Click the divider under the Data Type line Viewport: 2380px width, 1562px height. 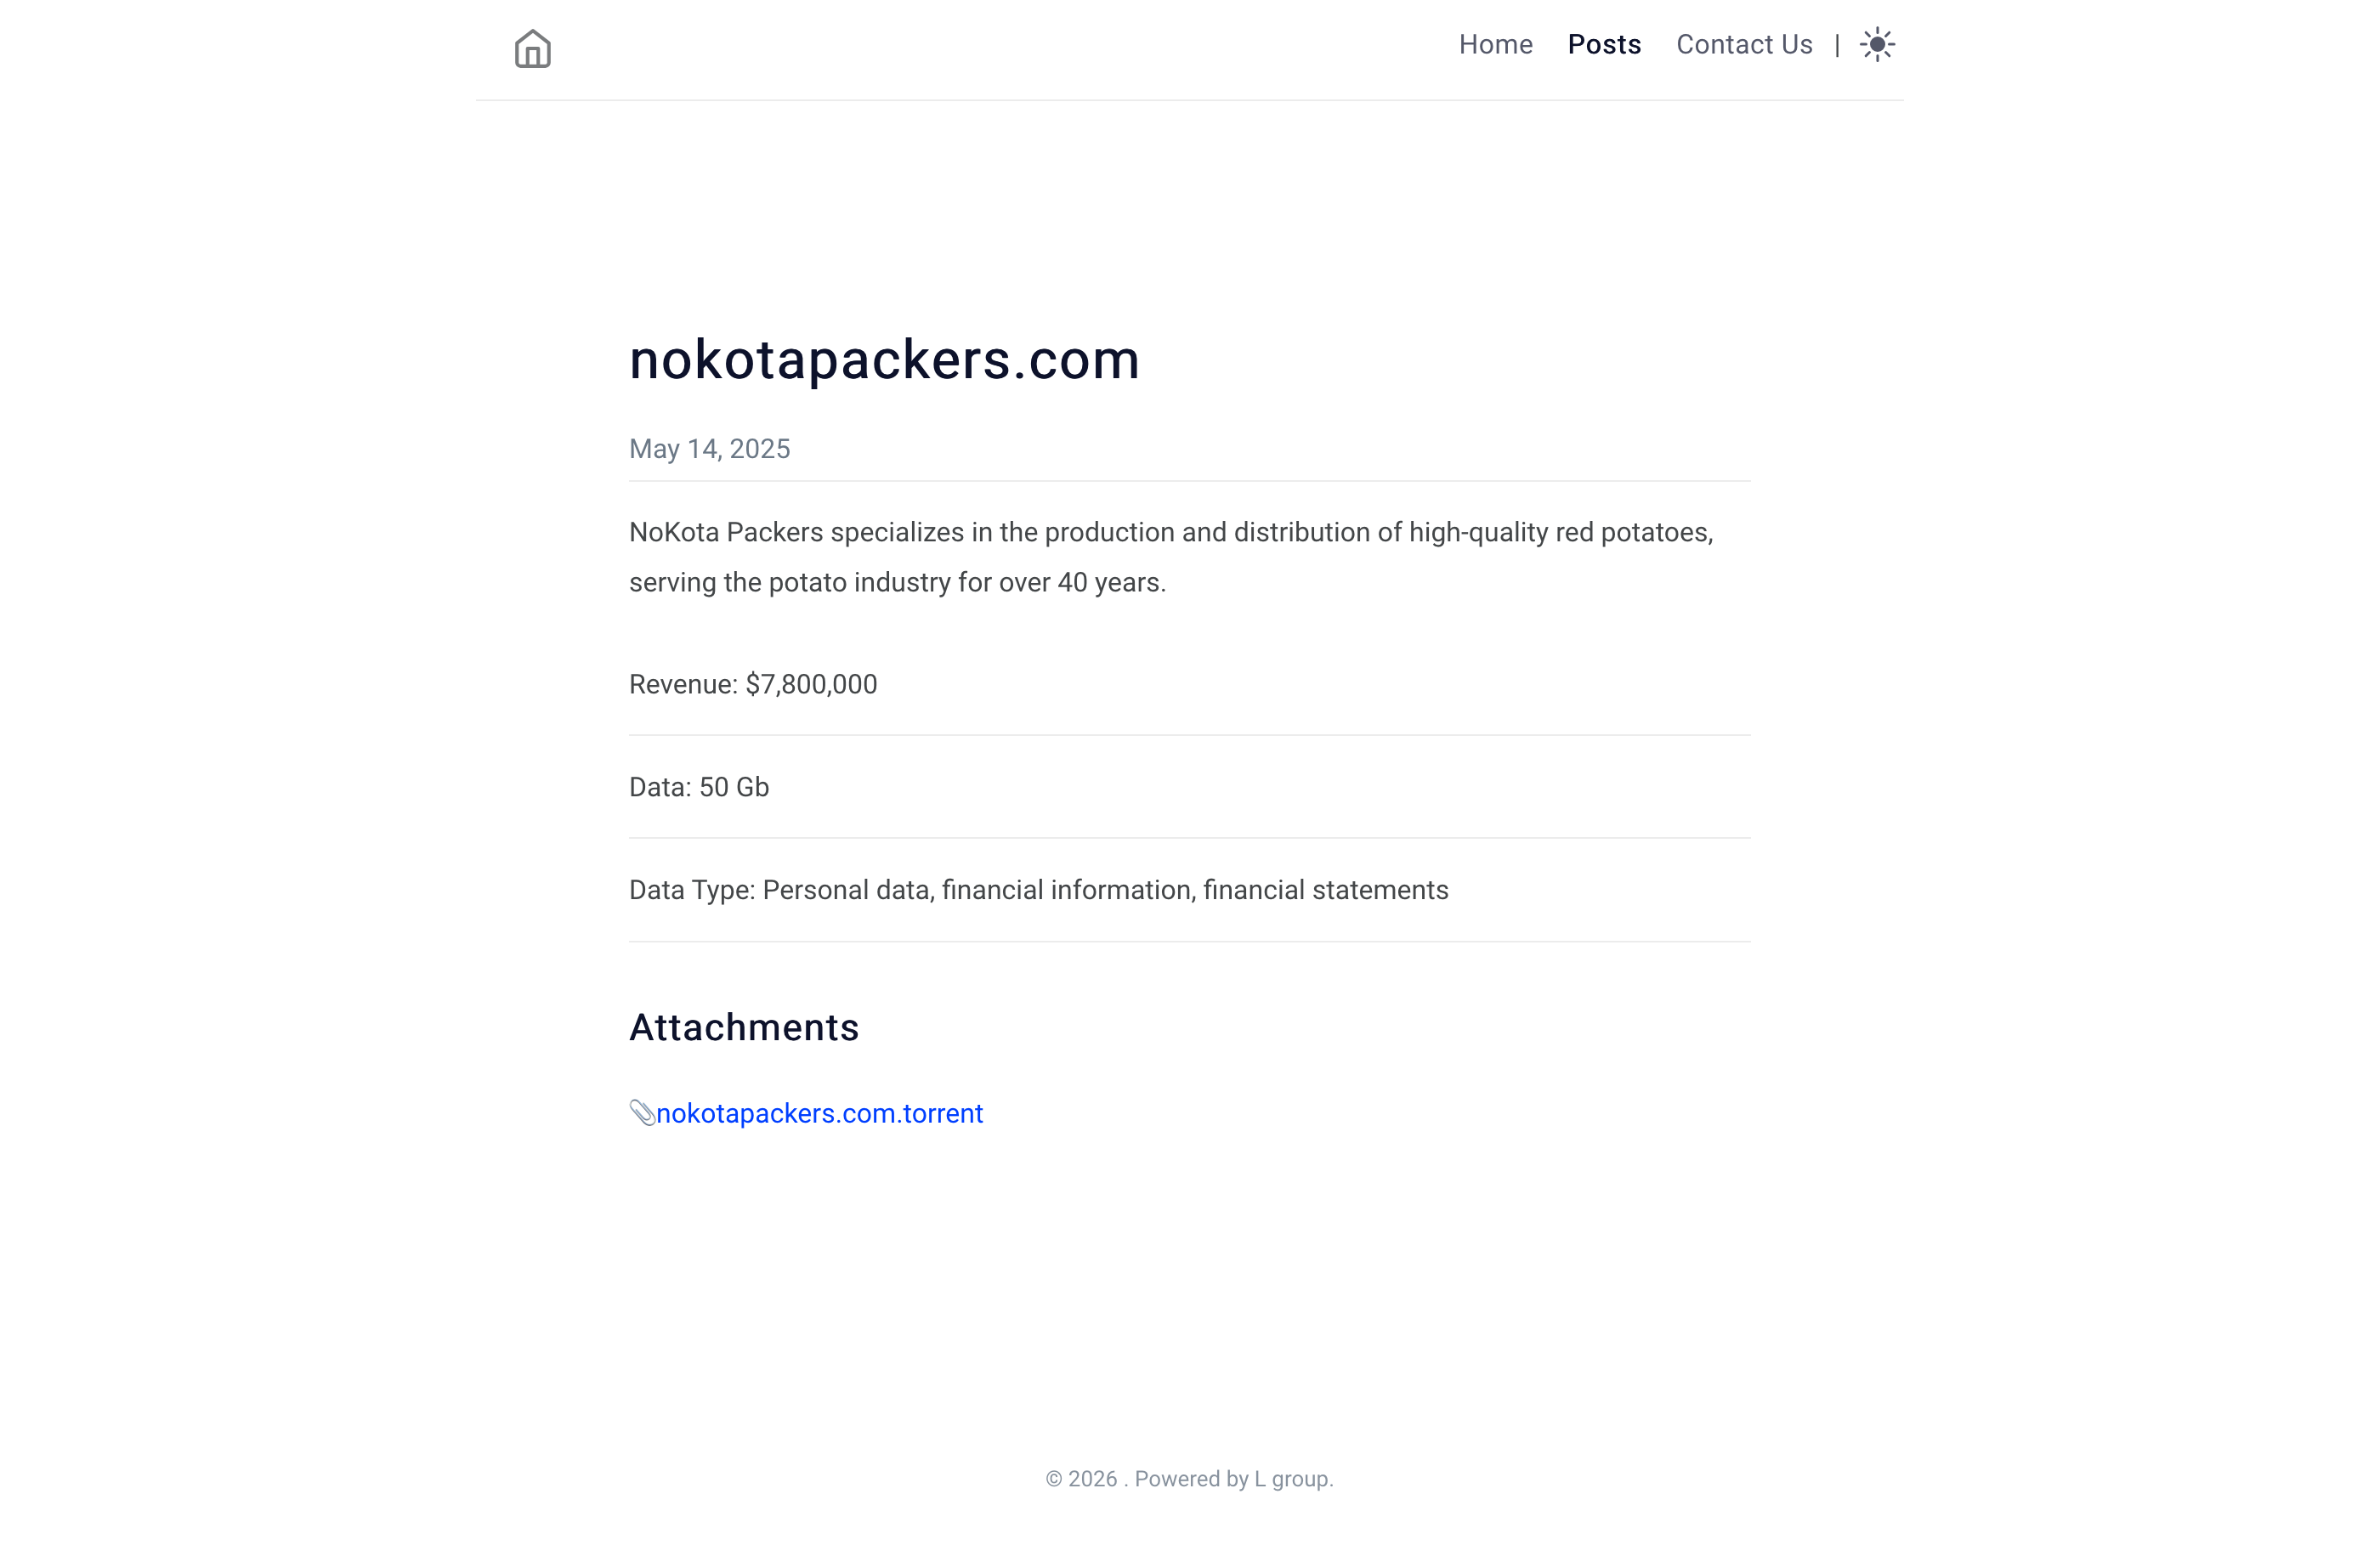[x=1189, y=941]
